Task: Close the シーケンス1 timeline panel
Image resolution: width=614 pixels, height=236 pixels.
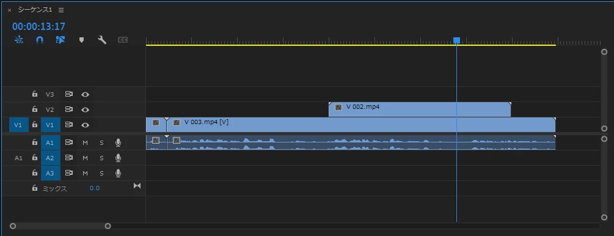Action: pyautogui.click(x=9, y=10)
